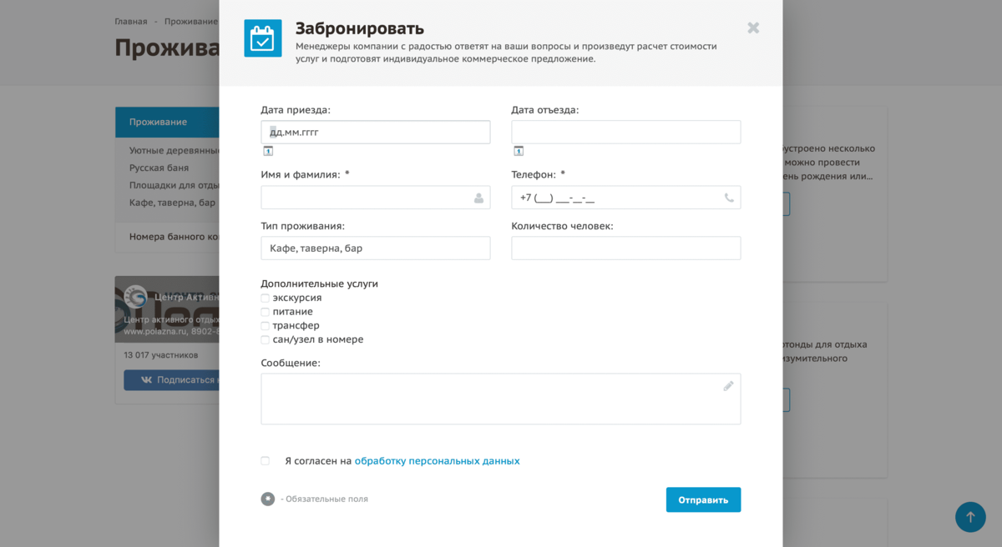The width and height of the screenshot is (1002, 547).
Task: Click the Отправить button
Action: (x=703, y=499)
